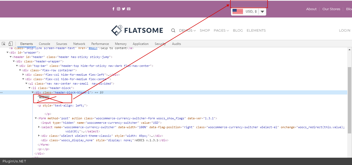Click the search magnifier icon
This screenshot has width=352, height=165.
click(x=173, y=31)
